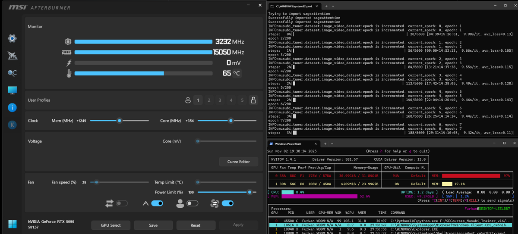This screenshot has width=518, height=234.
Task: Click the Windows logo icon in Afterburner sidebar
Action: (x=12, y=224)
